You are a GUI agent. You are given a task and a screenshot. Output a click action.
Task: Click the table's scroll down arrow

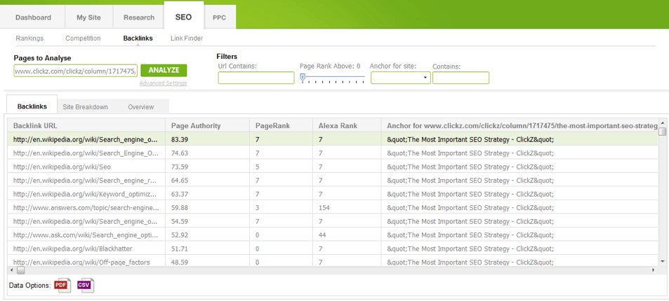[662, 261]
